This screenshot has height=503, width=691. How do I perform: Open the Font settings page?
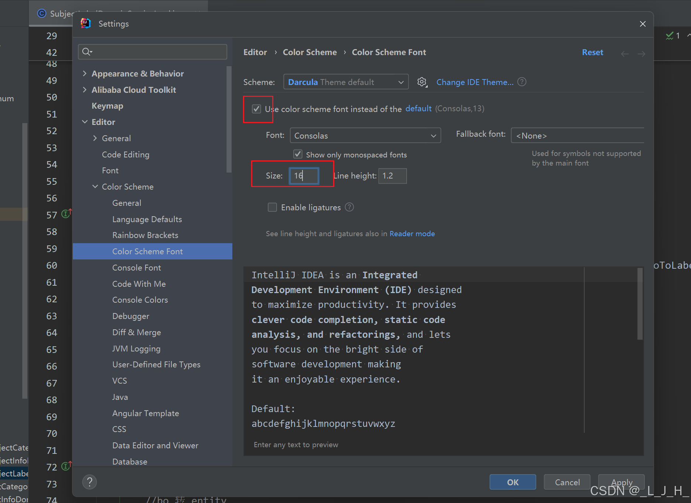(110, 170)
